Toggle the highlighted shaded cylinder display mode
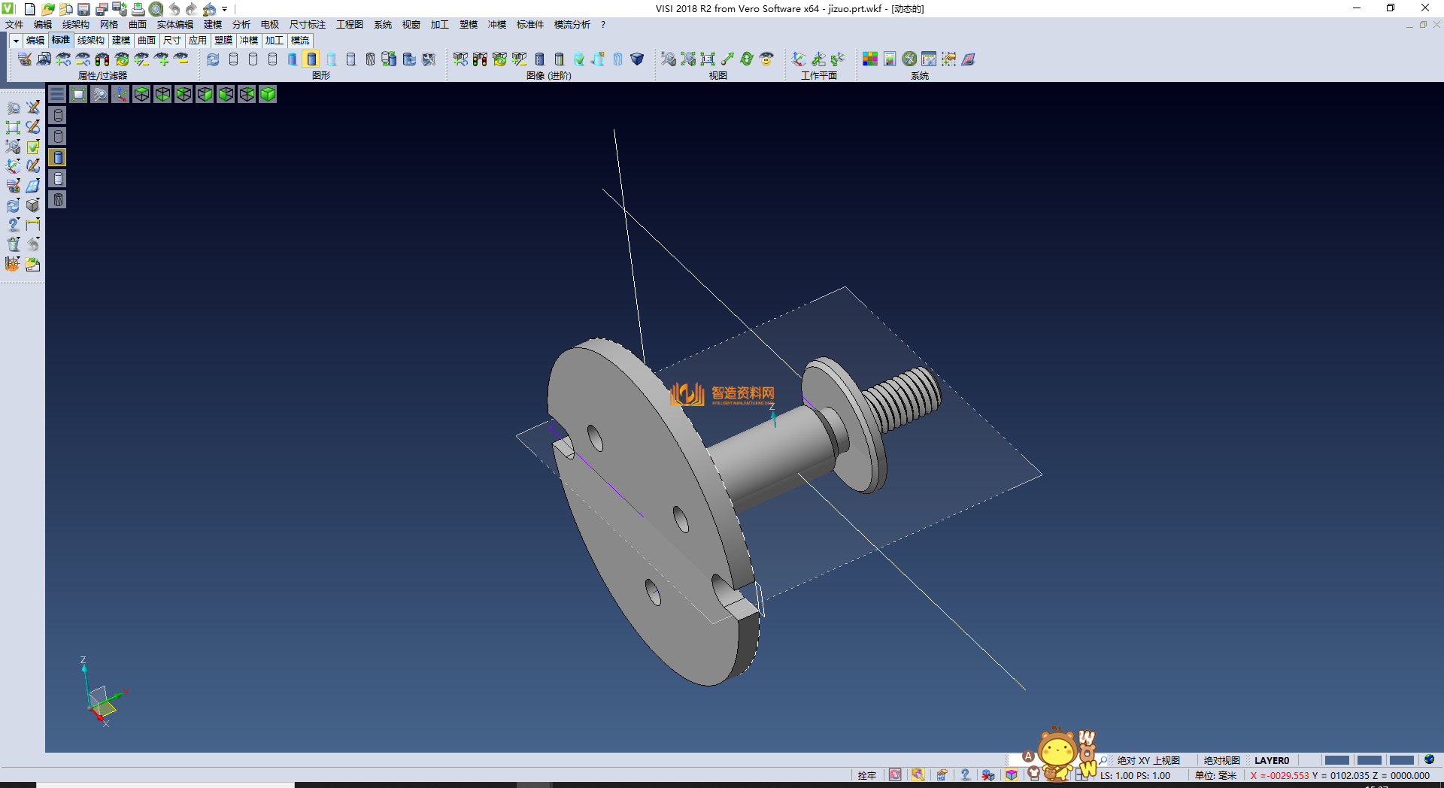1444x788 pixels. pos(312,59)
